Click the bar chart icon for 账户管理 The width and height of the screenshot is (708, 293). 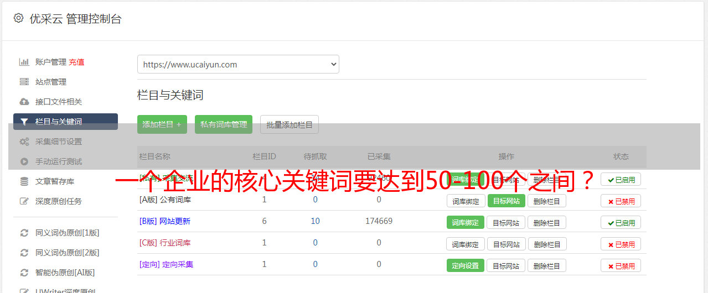(24, 62)
